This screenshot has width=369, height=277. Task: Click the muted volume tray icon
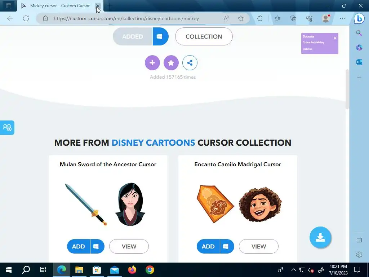pyautogui.click(x=311, y=270)
